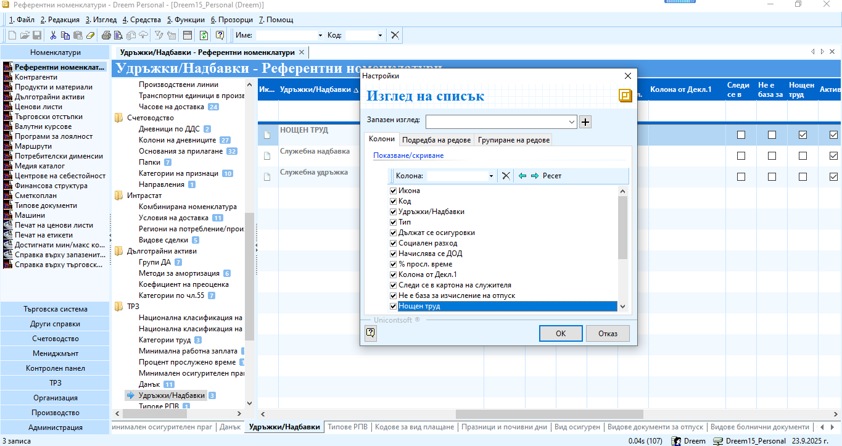Move column down with right arrow icon
The height and width of the screenshot is (446, 842).
pyautogui.click(x=534, y=176)
